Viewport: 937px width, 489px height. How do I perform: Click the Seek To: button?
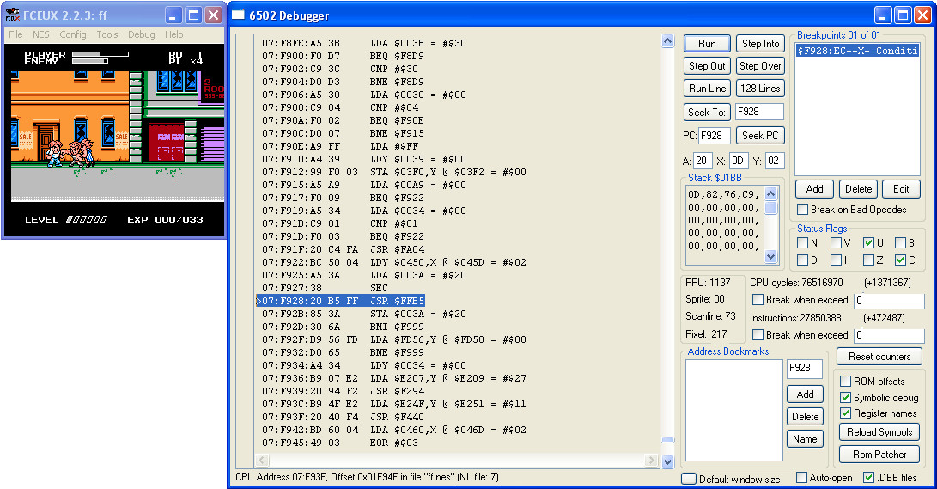[x=707, y=112]
